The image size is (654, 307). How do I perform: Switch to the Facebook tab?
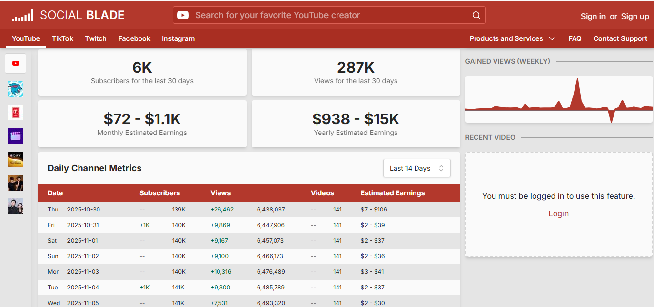pos(134,38)
